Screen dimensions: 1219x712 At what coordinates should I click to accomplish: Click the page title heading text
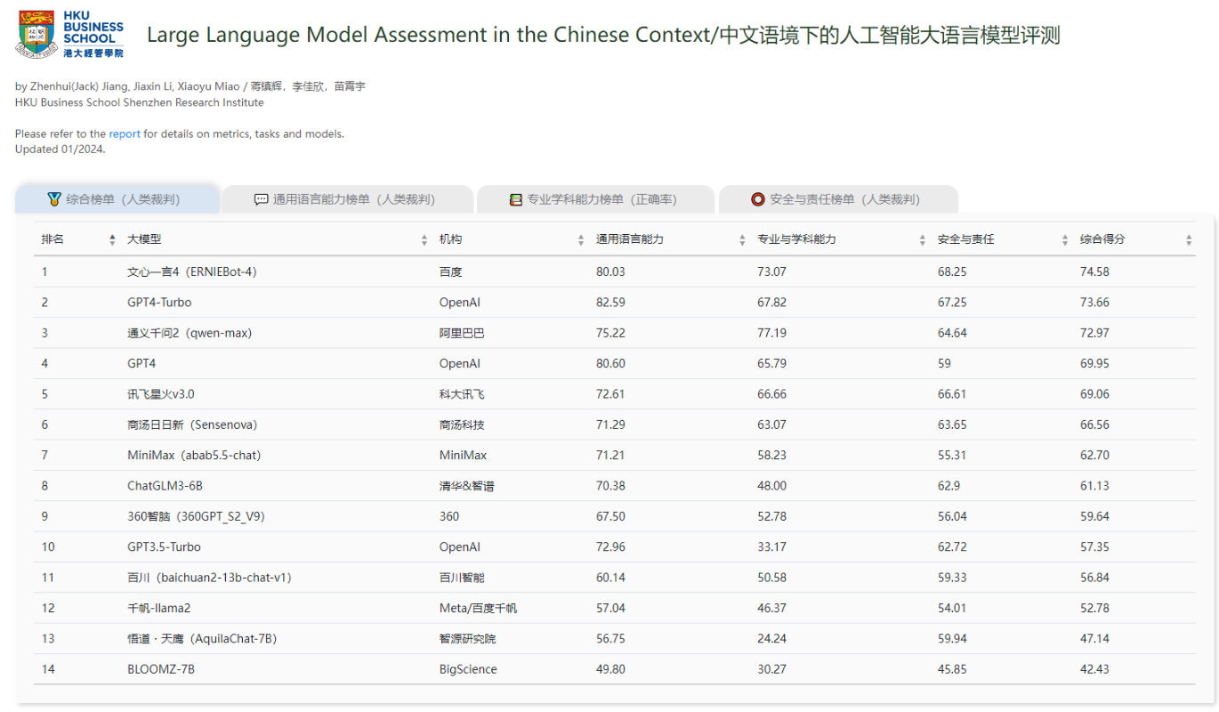pyautogui.click(x=603, y=36)
